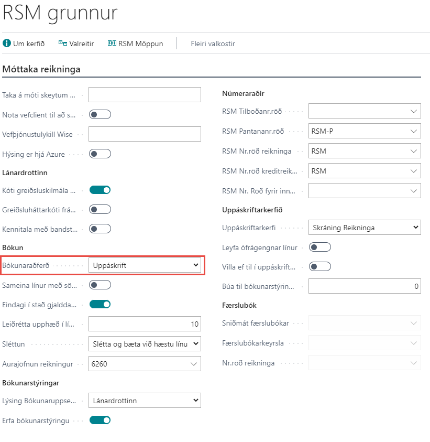This screenshot has height=442, width=430.
Task: Open Aurajöfnun reikningur lookup arrow
Action: pos(194,363)
